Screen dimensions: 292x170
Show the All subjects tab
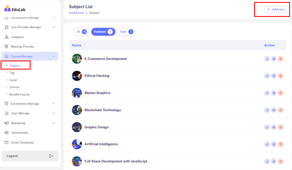tap(81, 32)
